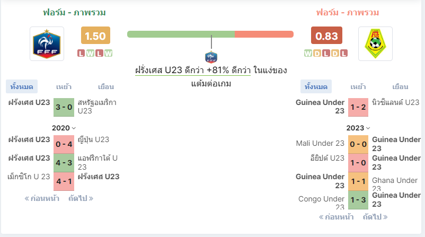Click the green W form badge for Guinea

[x=308, y=53]
